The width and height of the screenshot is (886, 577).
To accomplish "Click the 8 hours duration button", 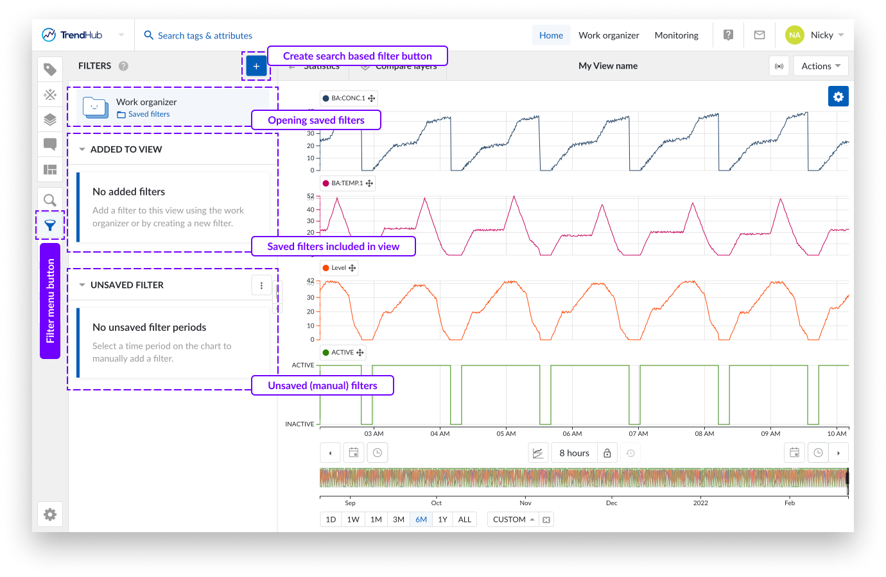I will 574,453.
